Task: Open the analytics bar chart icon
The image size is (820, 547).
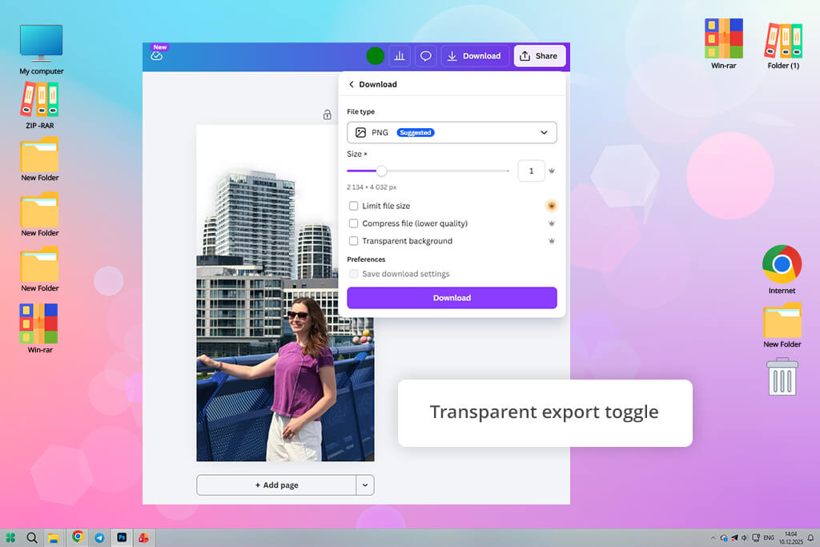Action: tap(400, 56)
